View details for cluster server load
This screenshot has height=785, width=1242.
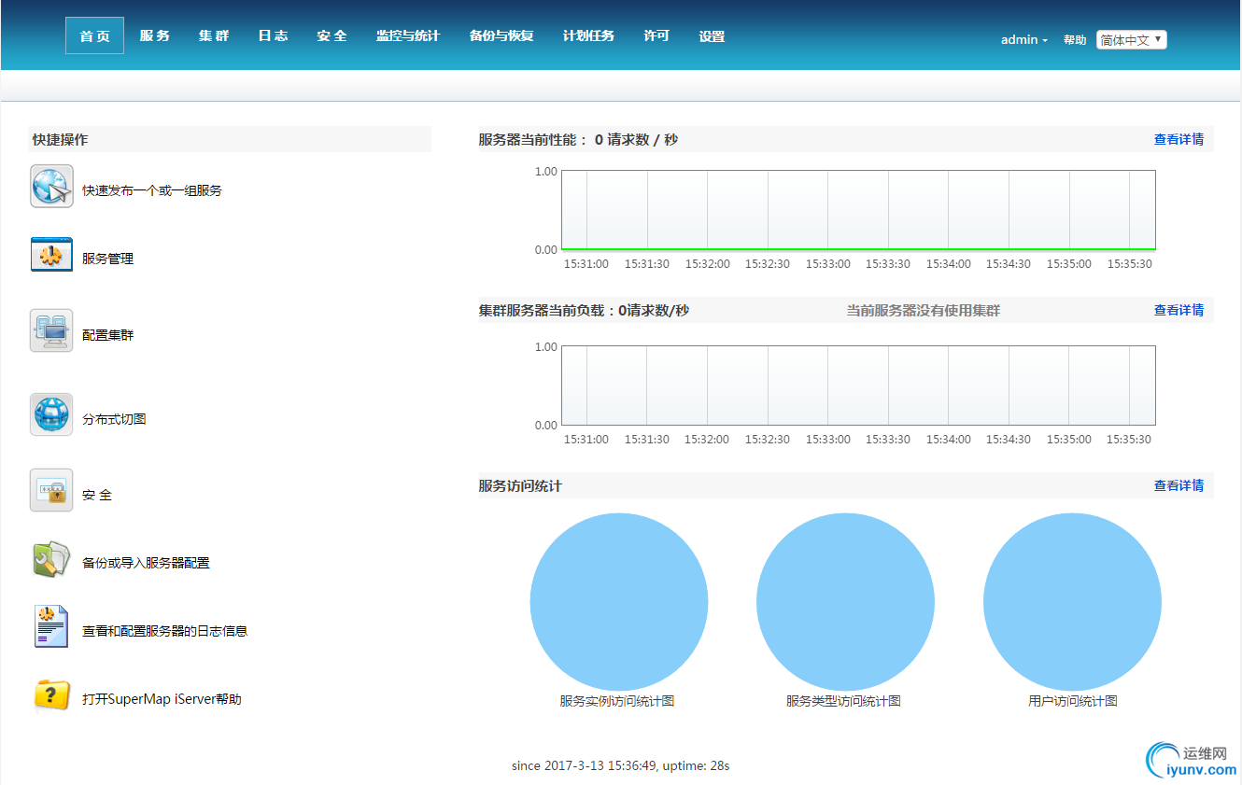point(1178,310)
